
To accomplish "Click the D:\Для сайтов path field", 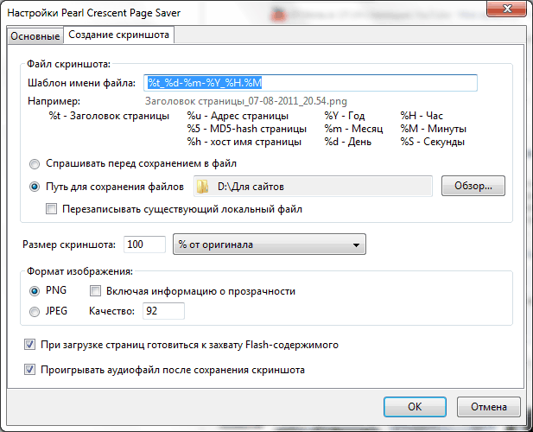I will [x=313, y=187].
